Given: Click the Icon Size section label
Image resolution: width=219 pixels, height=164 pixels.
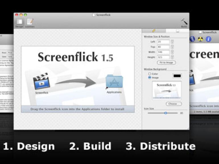Looking at the screenshot, I should click(149, 109).
